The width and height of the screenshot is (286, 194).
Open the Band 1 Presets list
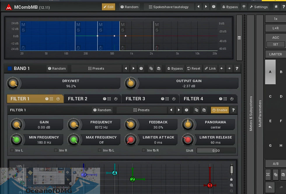pyautogui.click(x=96, y=68)
